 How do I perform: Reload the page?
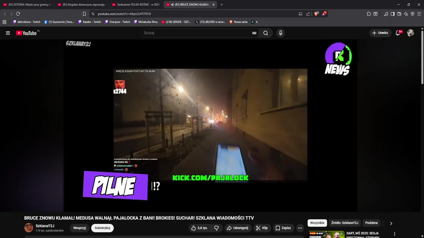(x=18, y=14)
